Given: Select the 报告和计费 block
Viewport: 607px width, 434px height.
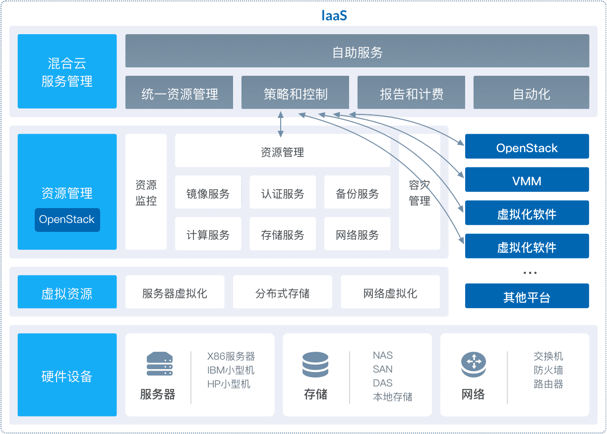Looking at the screenshot, I should click(411, 93).
